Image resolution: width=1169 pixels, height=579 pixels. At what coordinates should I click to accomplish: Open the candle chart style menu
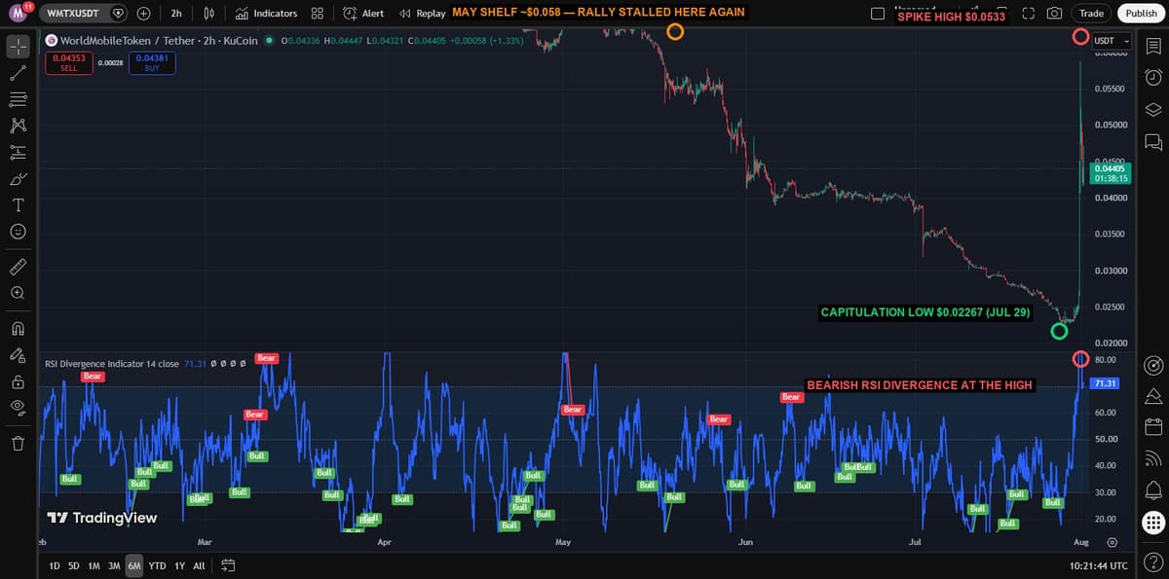[208, 14]
